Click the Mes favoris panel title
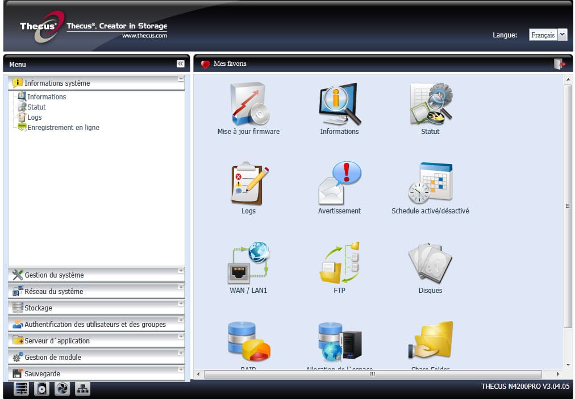 point(230,64)
